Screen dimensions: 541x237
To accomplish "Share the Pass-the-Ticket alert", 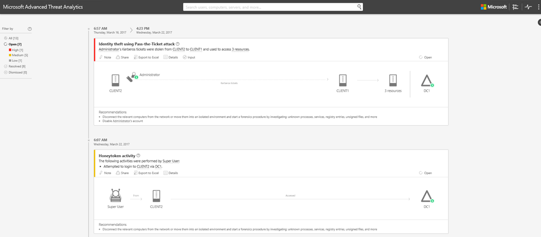I will [x=122, y=57].
